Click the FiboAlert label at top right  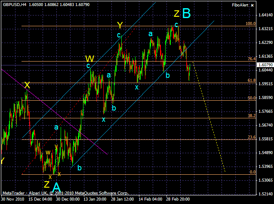240,5
